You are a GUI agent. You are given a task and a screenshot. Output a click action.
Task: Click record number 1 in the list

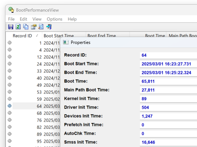[40, 43]
